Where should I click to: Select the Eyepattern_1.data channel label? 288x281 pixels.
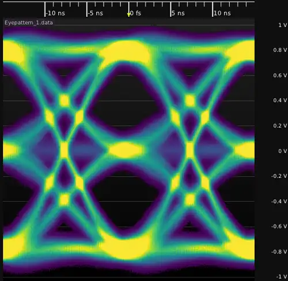(x=29, y=23)
